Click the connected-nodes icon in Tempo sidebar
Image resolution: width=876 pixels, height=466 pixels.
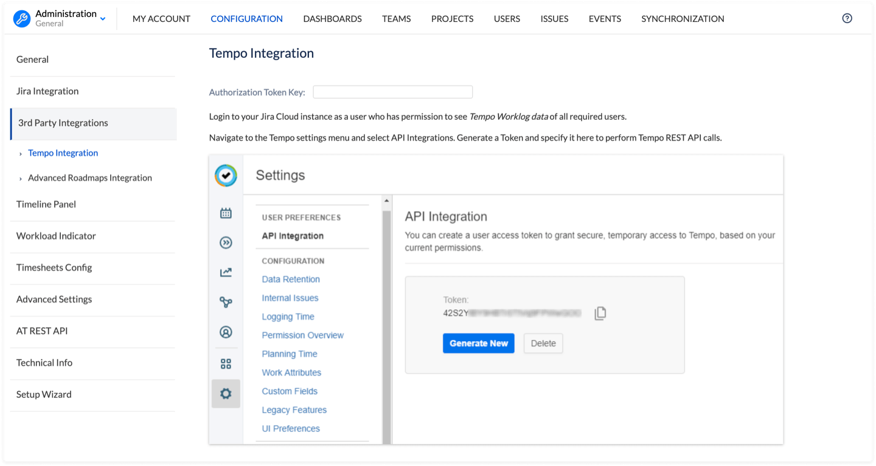coord(226,302)
